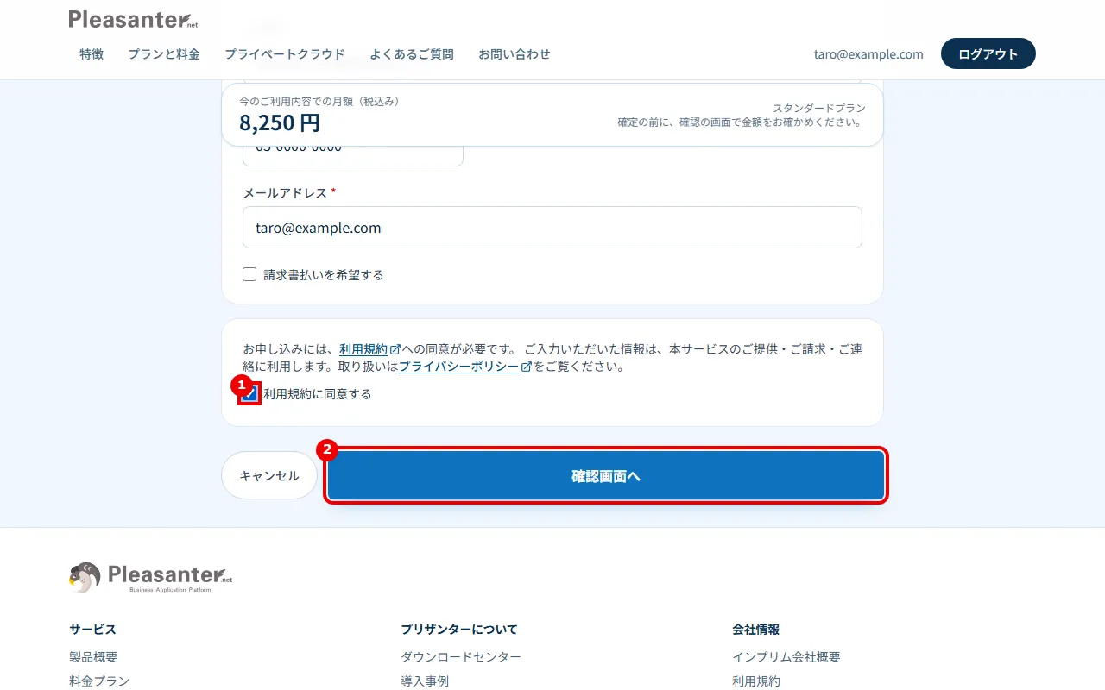
Task: Open the よくあるご質問 menu item
Action: (x=412, y=53)
